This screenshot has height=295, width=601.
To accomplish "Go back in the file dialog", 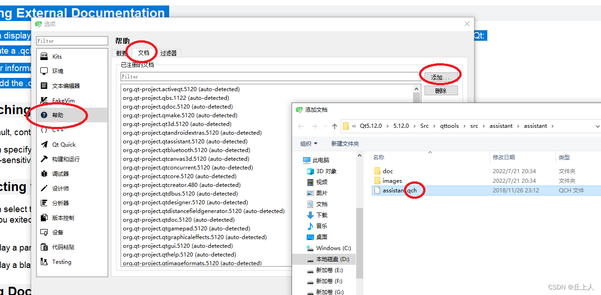I will (x=301, y=126).
